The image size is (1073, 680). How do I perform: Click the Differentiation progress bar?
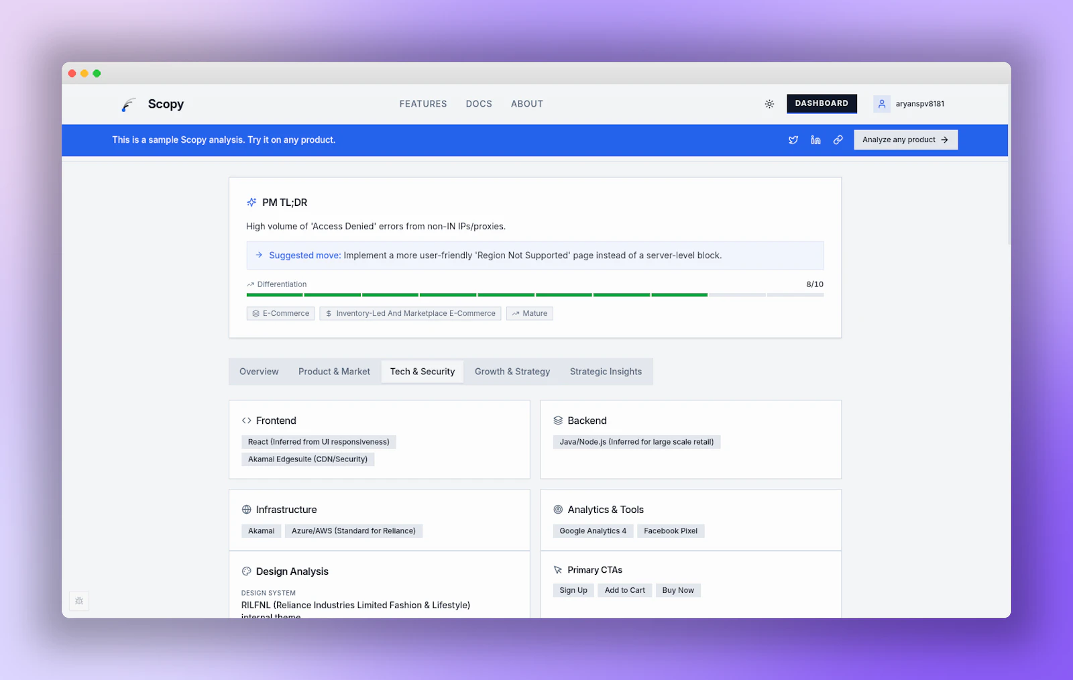(x=534, y=295)
